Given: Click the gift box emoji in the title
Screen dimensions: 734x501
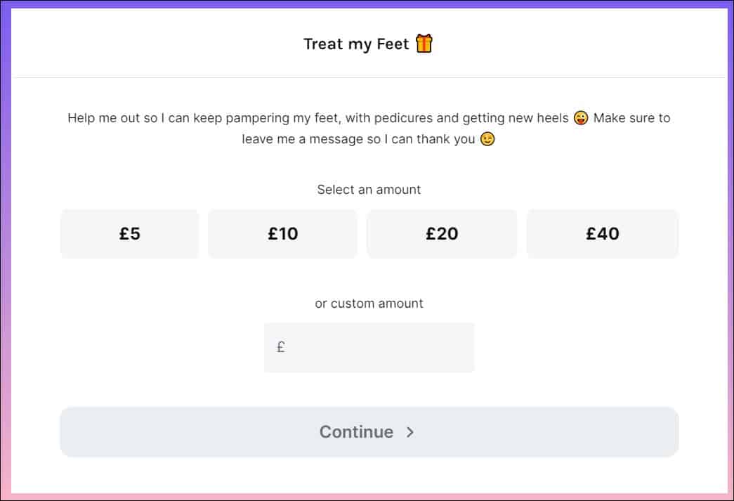Looking at the screenshot, I should pyautogui.click(x=424, y=43).
